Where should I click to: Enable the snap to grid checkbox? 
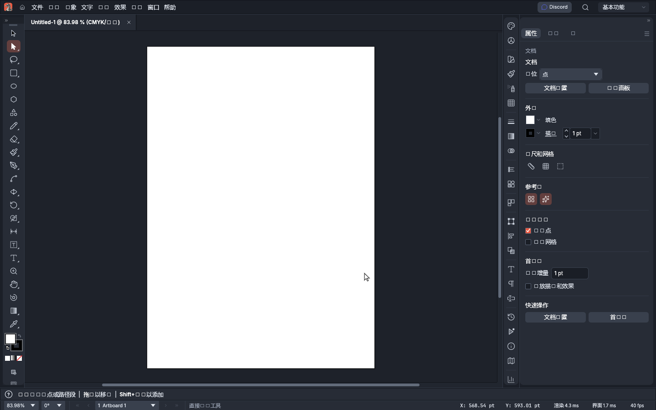(528, 242)
